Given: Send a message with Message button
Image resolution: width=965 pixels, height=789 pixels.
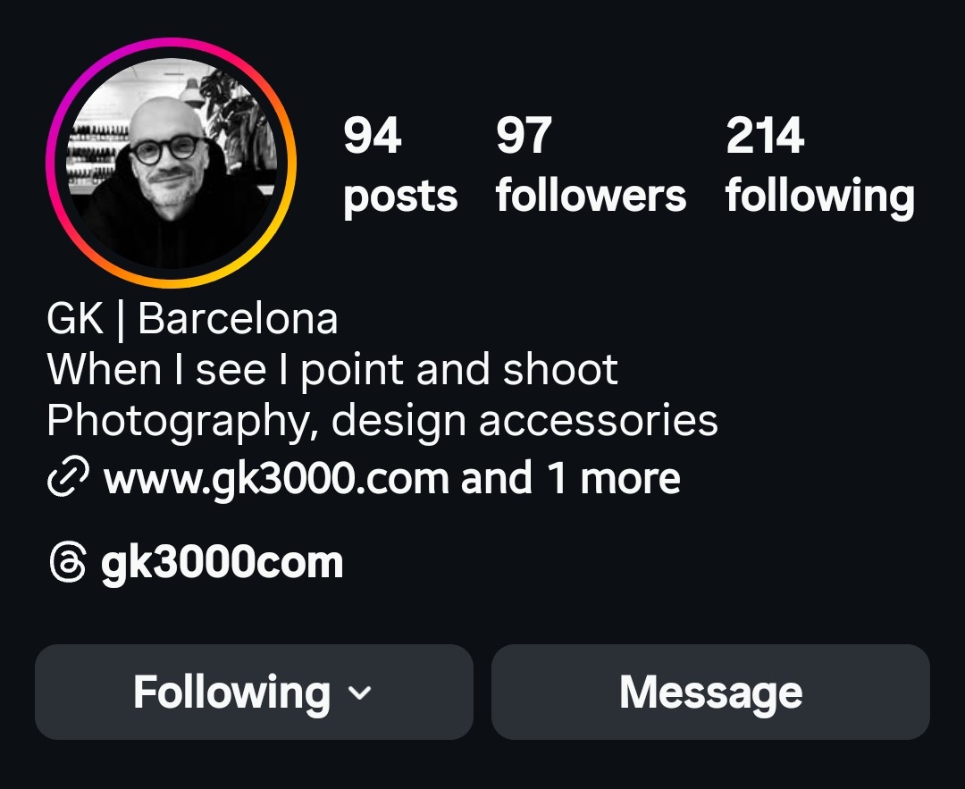Looking at the screenshot, I should (710, 692).
